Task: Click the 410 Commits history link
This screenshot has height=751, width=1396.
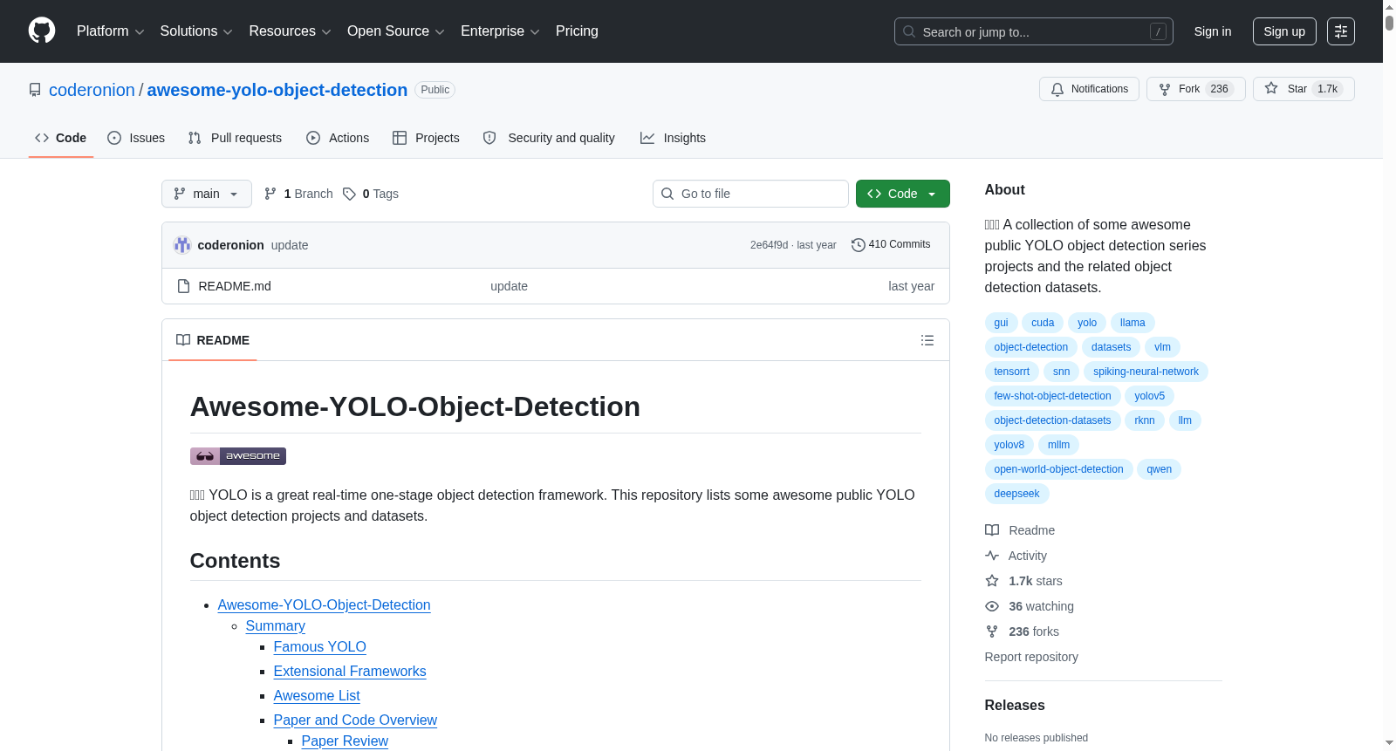Action: [891, 245]
